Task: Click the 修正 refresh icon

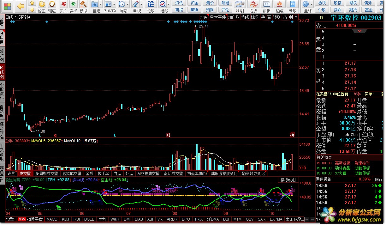Action: coord(42,4)
